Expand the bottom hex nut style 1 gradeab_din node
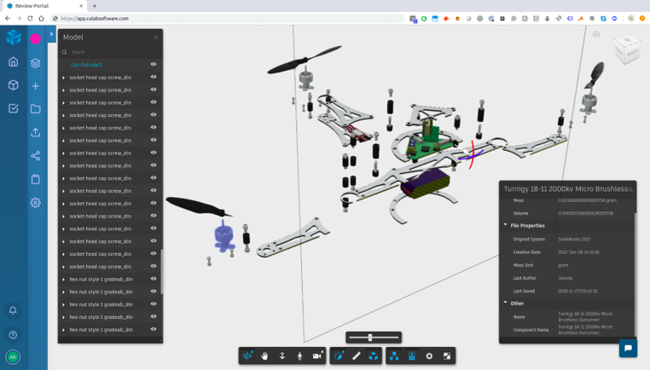 pos(63,330)
